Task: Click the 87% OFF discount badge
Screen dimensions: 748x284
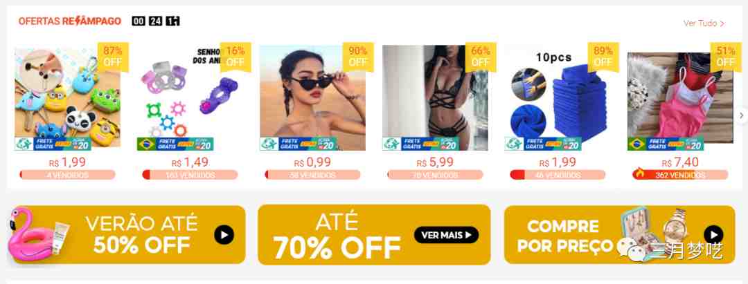Action: (x=113, y=57)
